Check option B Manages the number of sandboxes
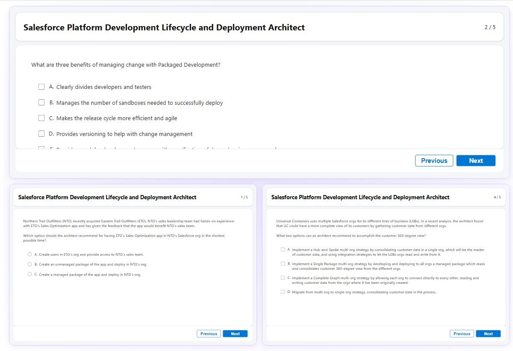 [41, 103]
